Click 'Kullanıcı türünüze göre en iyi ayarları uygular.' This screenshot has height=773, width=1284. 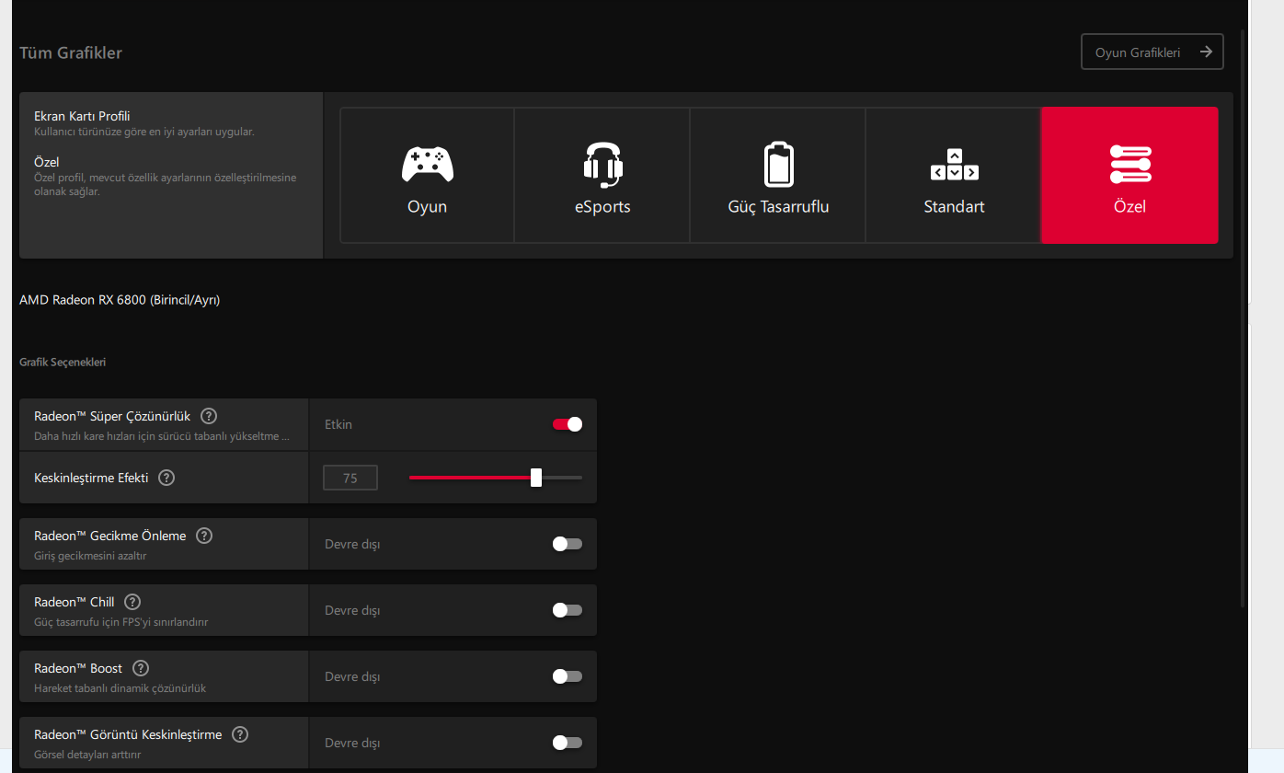(144, 132)
